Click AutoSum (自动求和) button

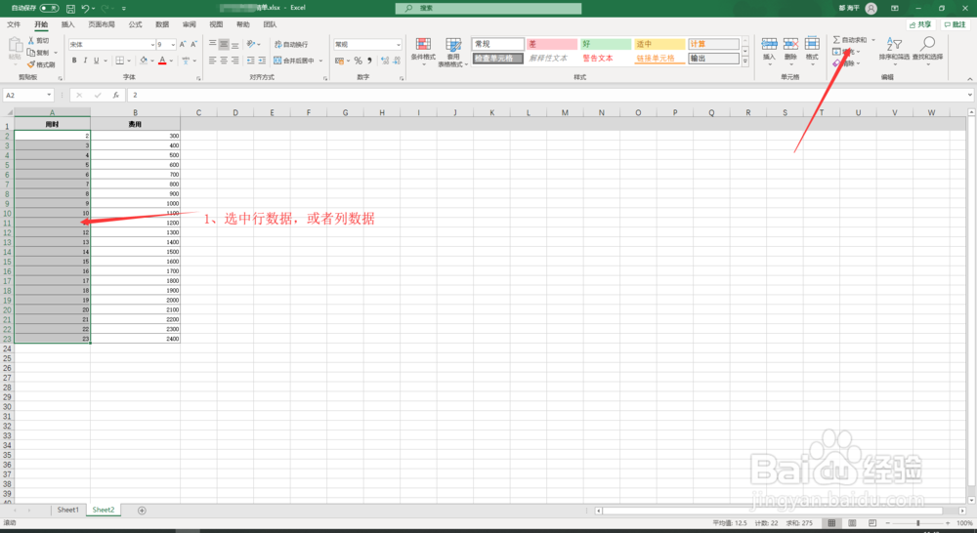[x=850, y=40]
